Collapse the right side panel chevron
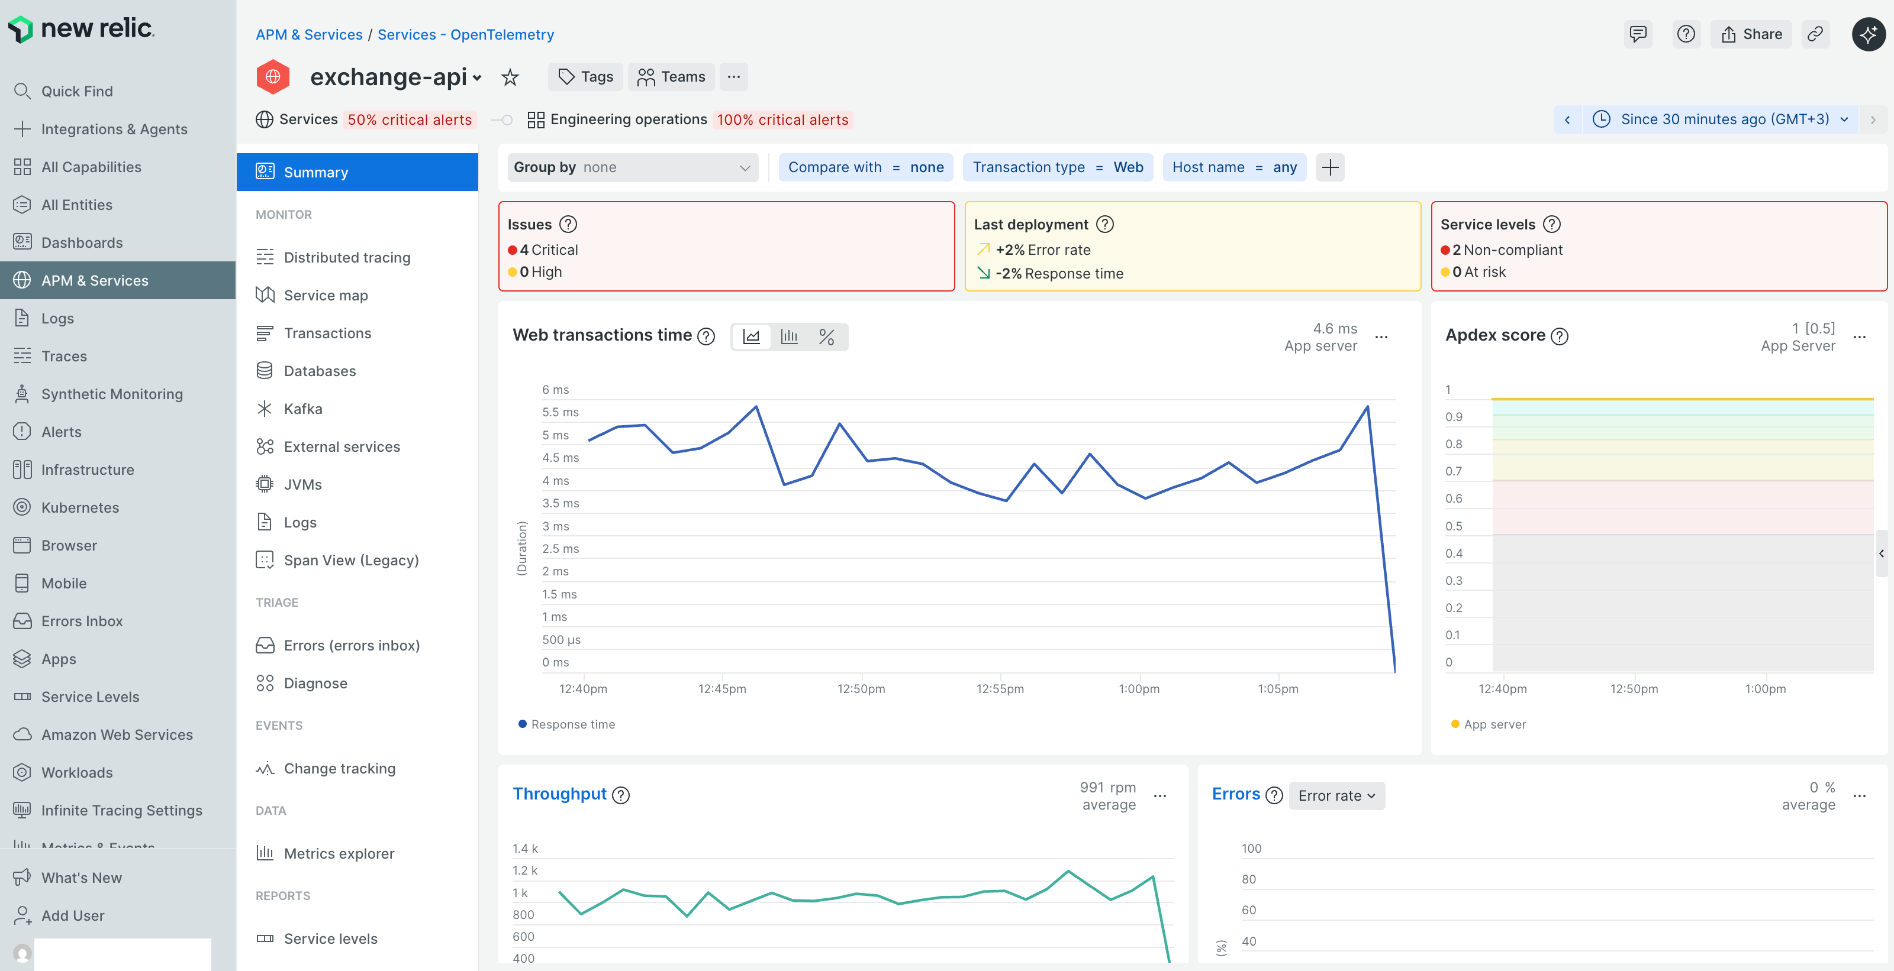The height and width of the screenshot is (971, 1894). 1882,553
